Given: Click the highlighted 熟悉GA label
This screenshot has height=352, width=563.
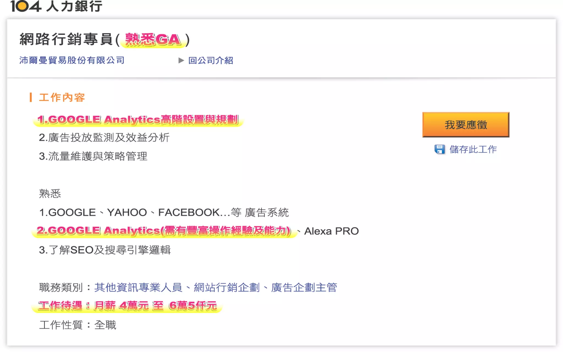Looking at the screenshot, I should pyautogui.click(x=153, y=40).
